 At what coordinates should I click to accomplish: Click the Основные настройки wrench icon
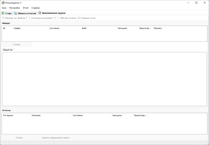29,18
